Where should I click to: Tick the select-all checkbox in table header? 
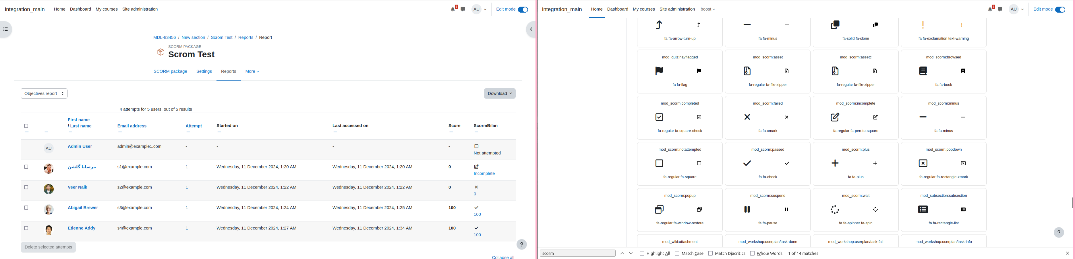pos(26,126)
